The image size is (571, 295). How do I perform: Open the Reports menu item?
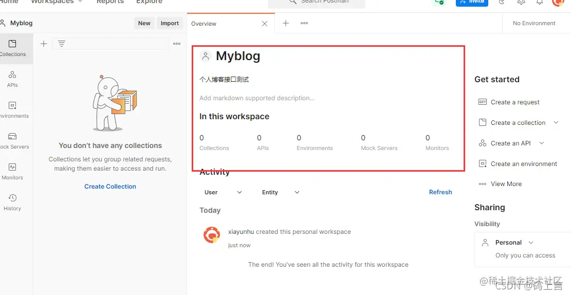[110, 2]
